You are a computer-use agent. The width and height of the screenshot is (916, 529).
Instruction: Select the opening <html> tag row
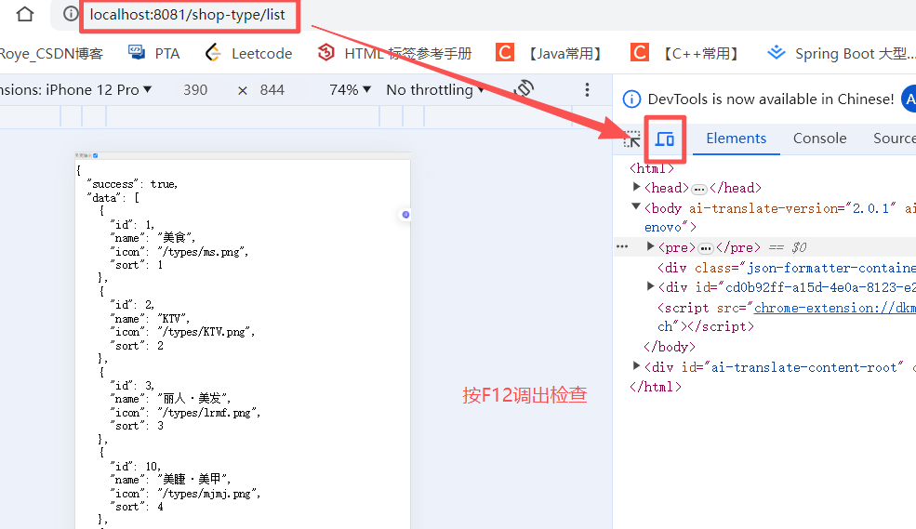(651, 168)
